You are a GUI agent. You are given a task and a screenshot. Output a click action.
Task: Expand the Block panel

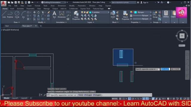(115, 22)
